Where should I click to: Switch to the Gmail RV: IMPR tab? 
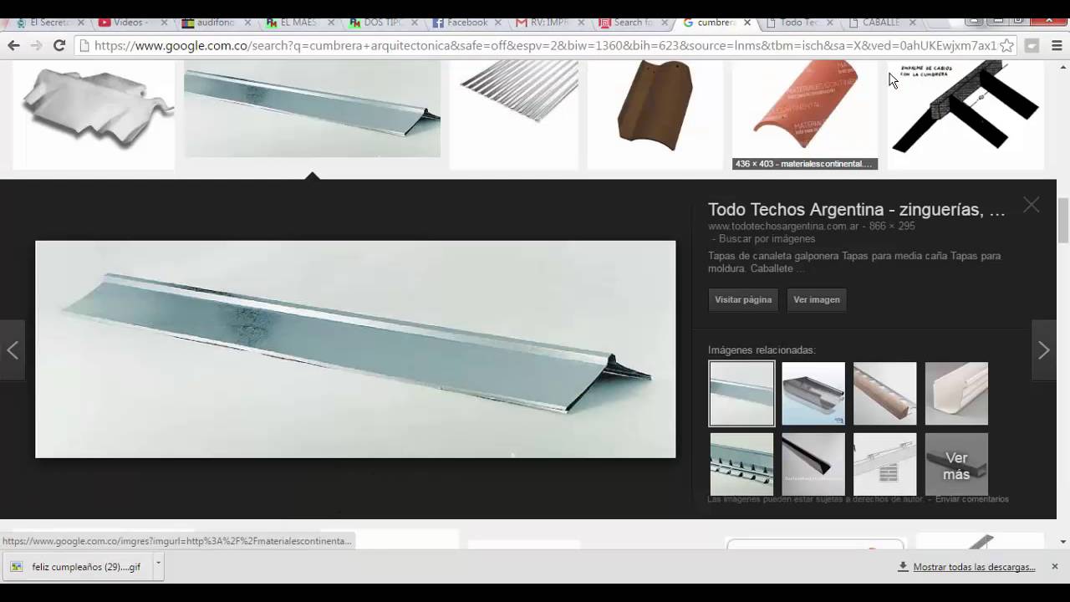[548, 23]
